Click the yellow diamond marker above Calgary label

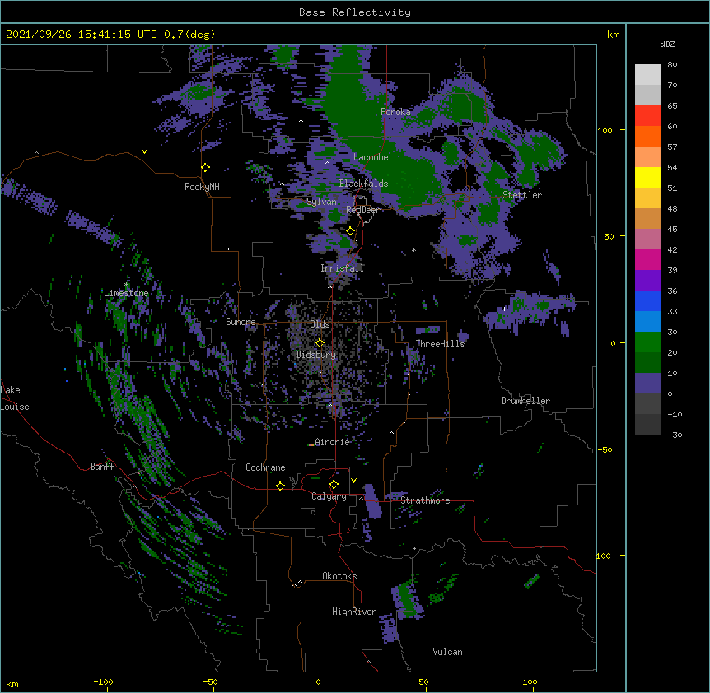click(x=334, y=485)
